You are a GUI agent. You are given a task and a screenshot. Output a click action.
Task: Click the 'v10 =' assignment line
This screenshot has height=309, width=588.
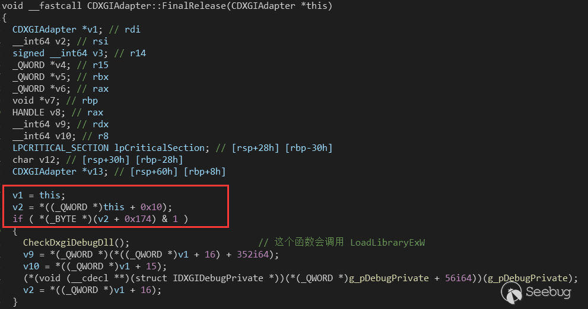point(95,266)
